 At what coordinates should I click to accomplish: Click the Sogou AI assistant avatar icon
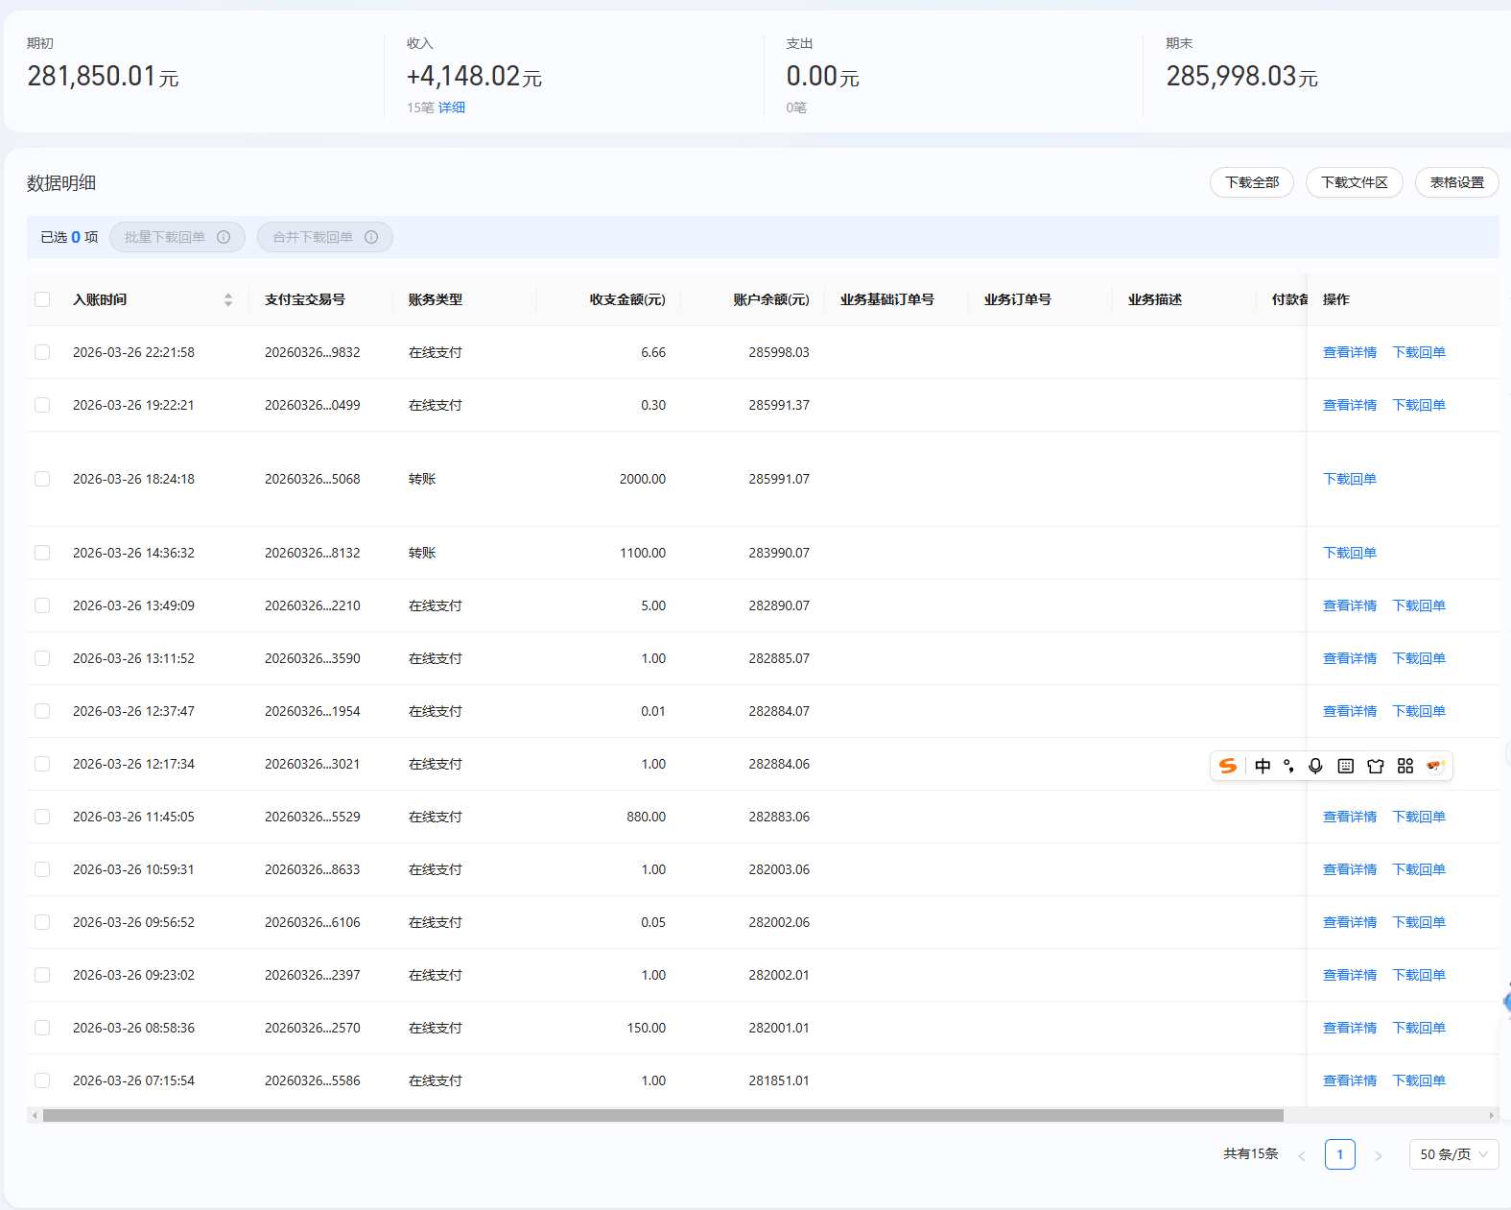point(1435,766)
